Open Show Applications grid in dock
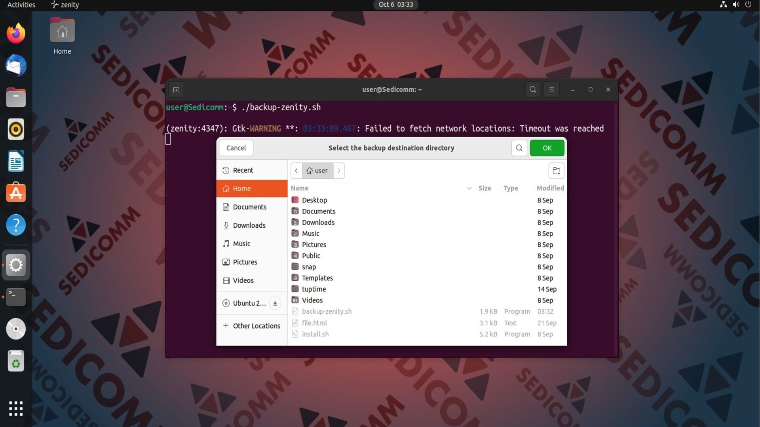Image resolution: width=760 pixels, height=427 pixels. click(x=16, y=408)
